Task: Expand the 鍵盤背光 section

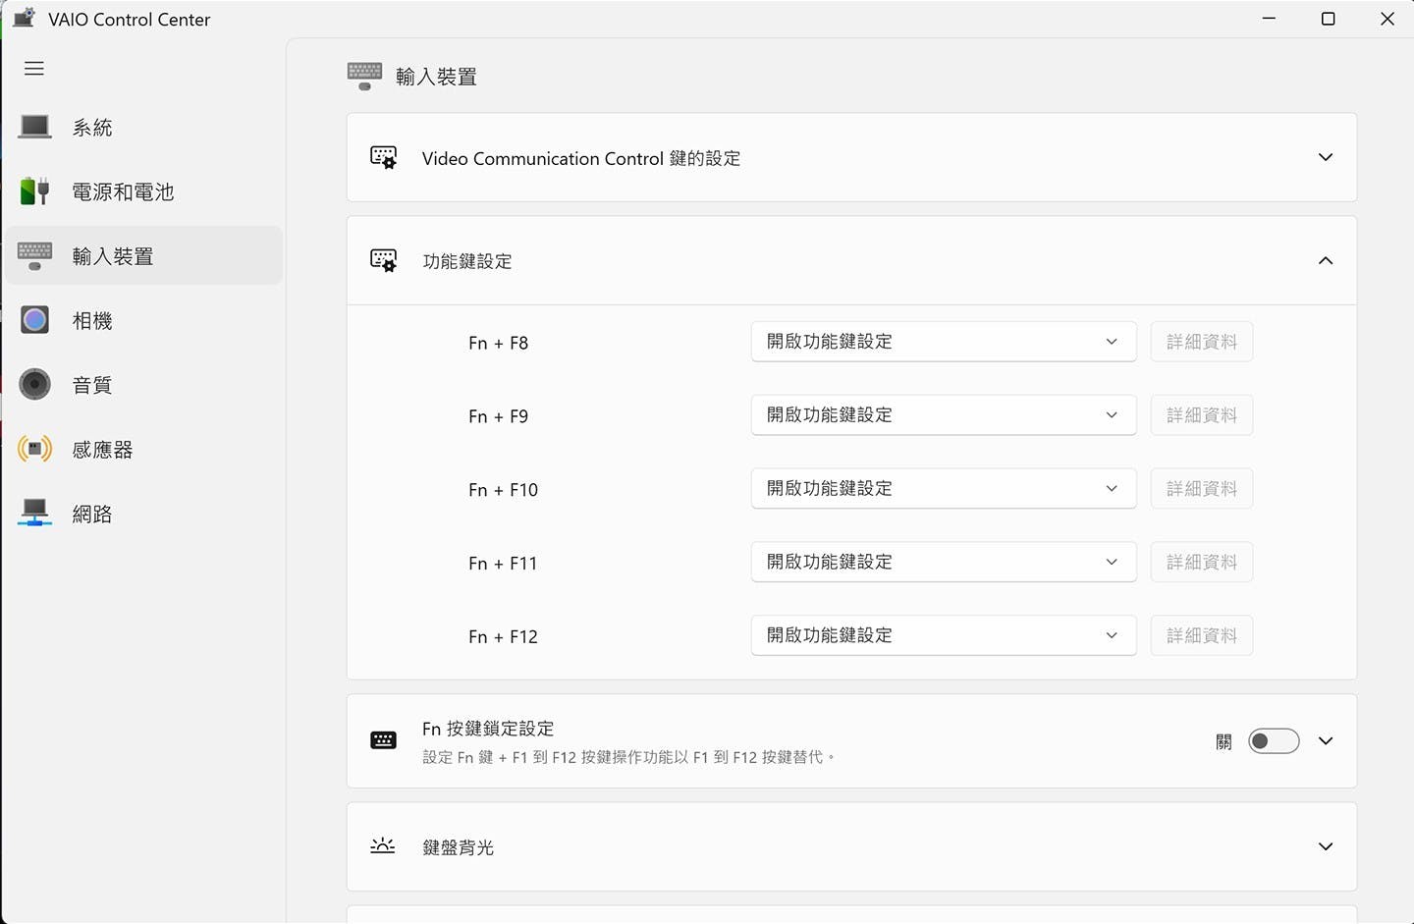Action: click(1325, 846)
